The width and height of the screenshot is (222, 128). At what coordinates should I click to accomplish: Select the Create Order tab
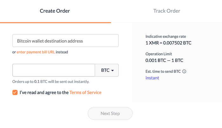(x=55, y=11)
